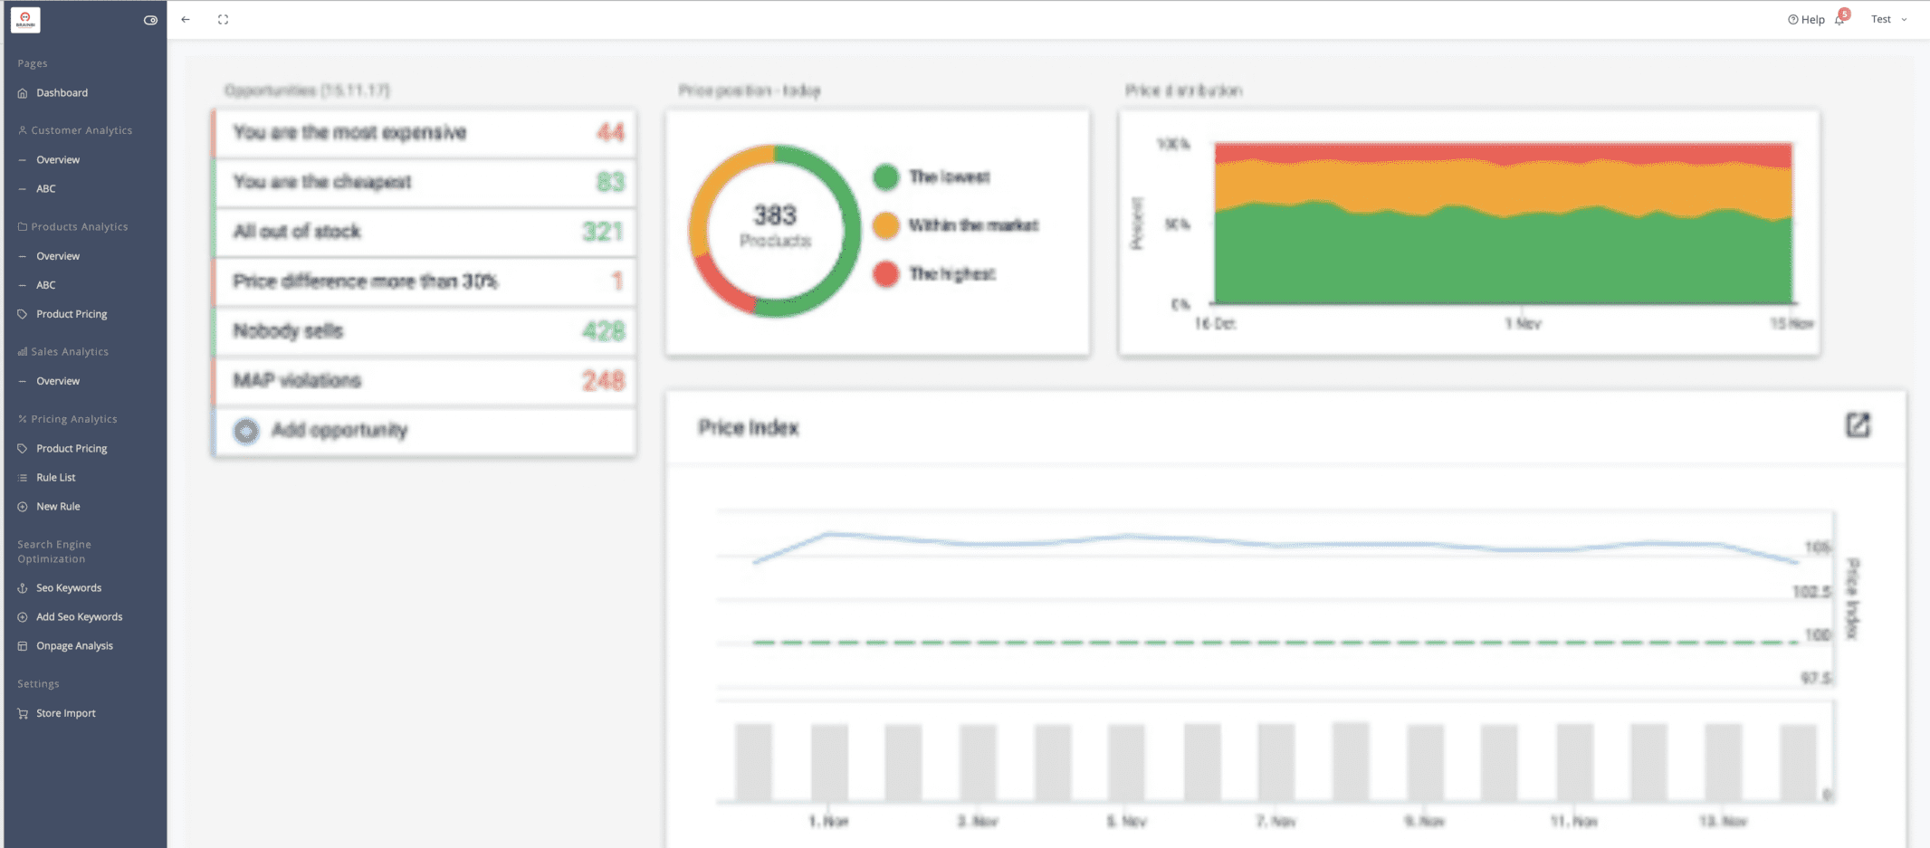Toggle Within the market orange legend

coord(956,225)
